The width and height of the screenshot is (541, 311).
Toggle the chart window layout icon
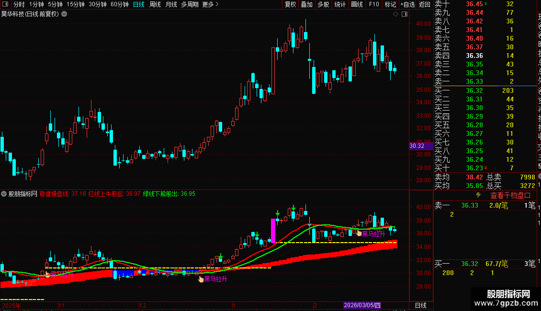[405, 14]
